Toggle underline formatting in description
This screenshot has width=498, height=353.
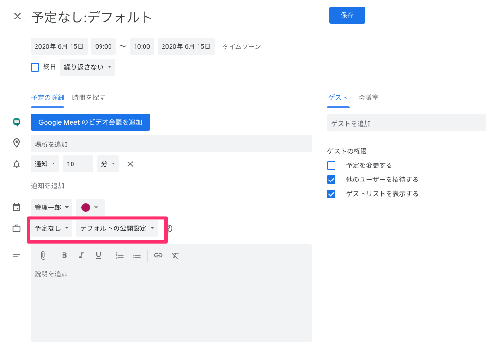[98, 255]
